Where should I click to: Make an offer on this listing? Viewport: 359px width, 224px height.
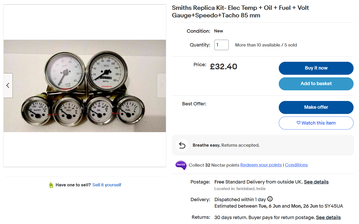tap(316, 107)
